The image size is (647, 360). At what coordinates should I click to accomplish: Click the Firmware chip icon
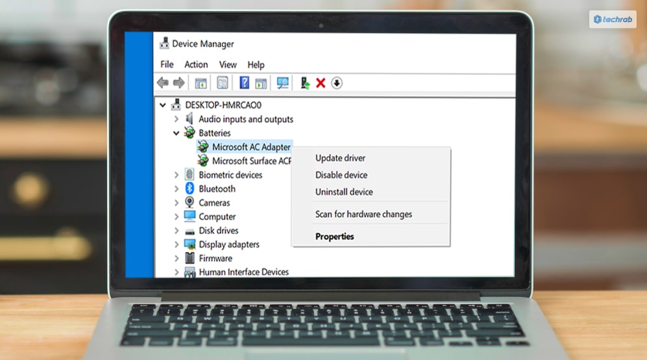pos(189,258)
